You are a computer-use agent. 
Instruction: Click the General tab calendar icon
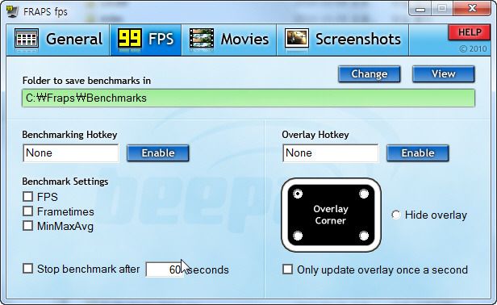click(27, 40)
